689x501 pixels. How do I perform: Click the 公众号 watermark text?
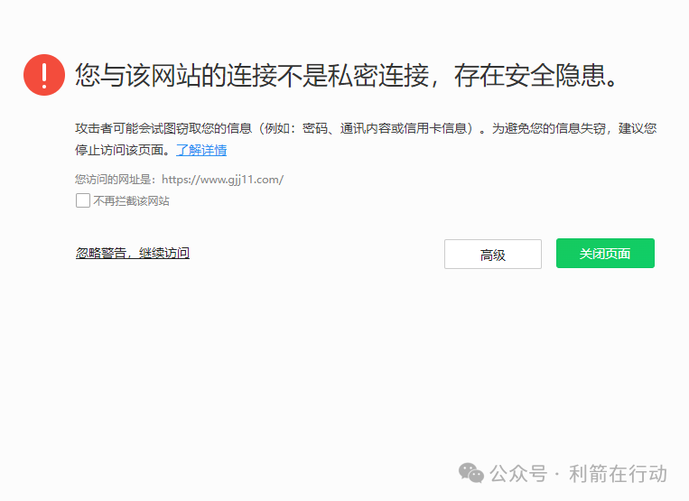click(x=518, y=474)
